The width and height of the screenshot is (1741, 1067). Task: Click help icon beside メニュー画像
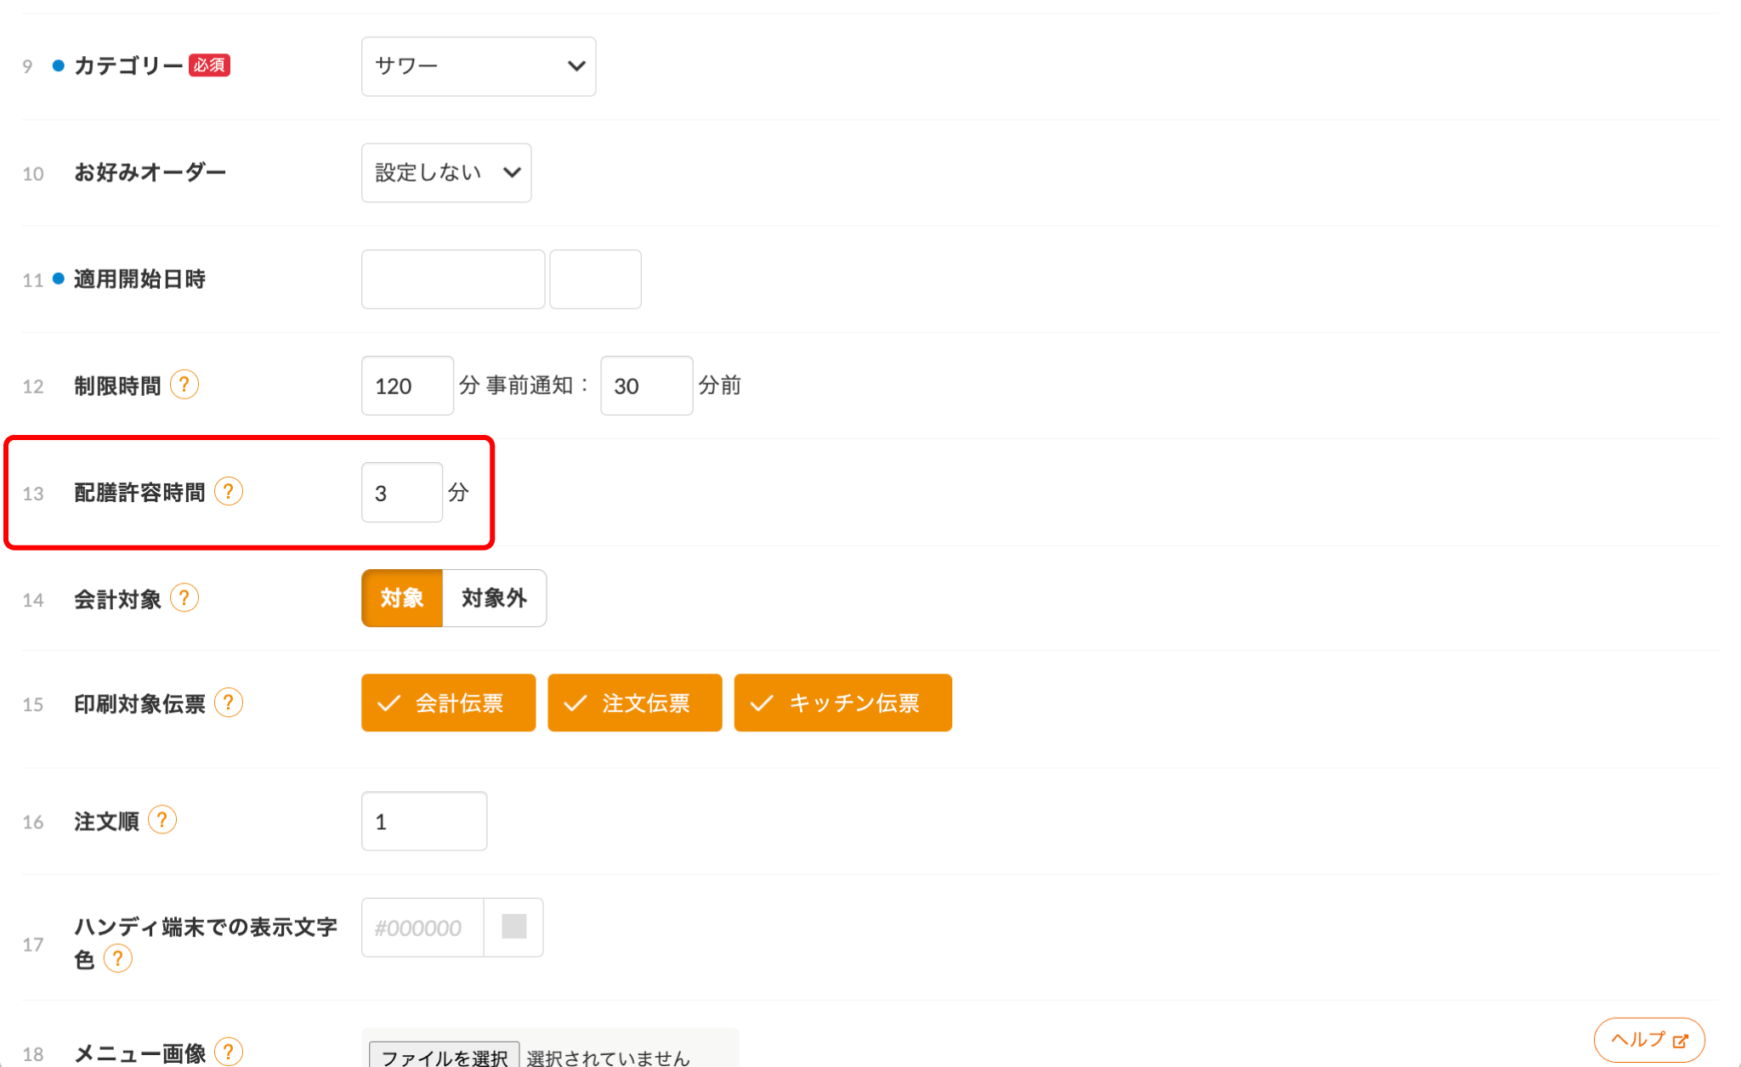(x=229, y=1052)
